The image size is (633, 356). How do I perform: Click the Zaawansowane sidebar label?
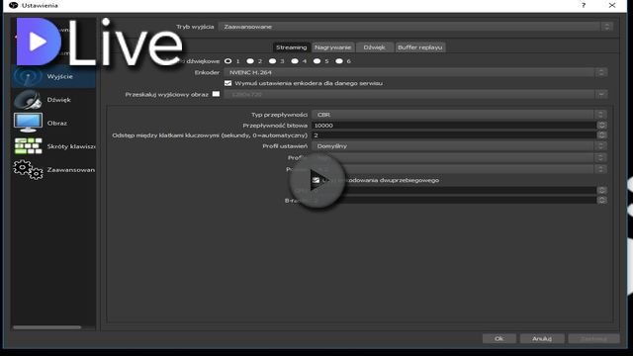pos(71,170)
